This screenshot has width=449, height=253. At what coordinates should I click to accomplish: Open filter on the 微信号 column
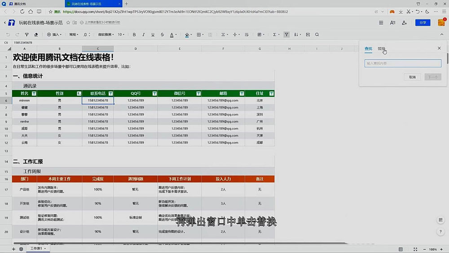coord(198,93)
